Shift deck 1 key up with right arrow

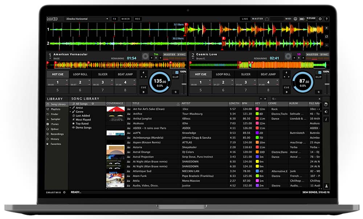160,58
